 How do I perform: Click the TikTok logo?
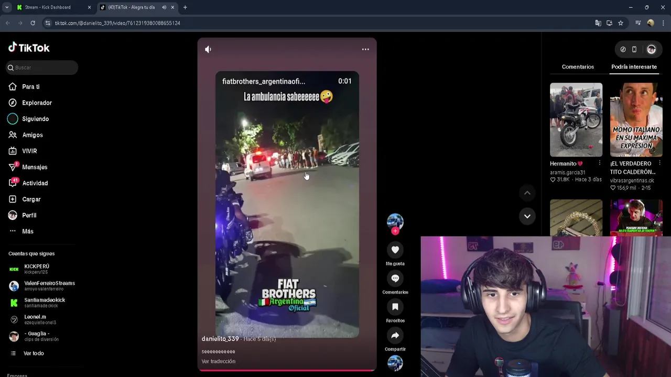click(x=29, y=48)
